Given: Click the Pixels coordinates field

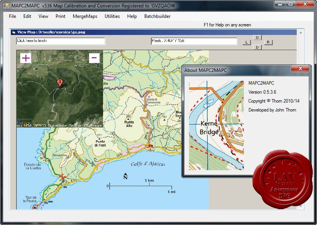Looking at the screenshot, I should tap(194, 41).
